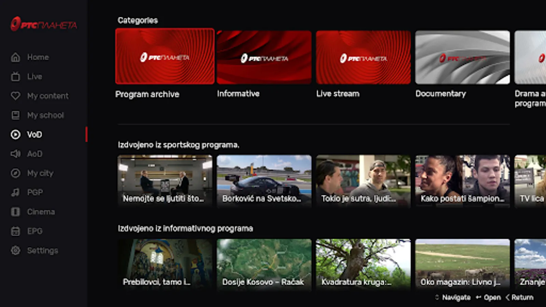The height and width of the screenshot is (307, 546).
Task: Click the 'Informative' caption text
Action: pyautogui.click(x=238, y=93)
